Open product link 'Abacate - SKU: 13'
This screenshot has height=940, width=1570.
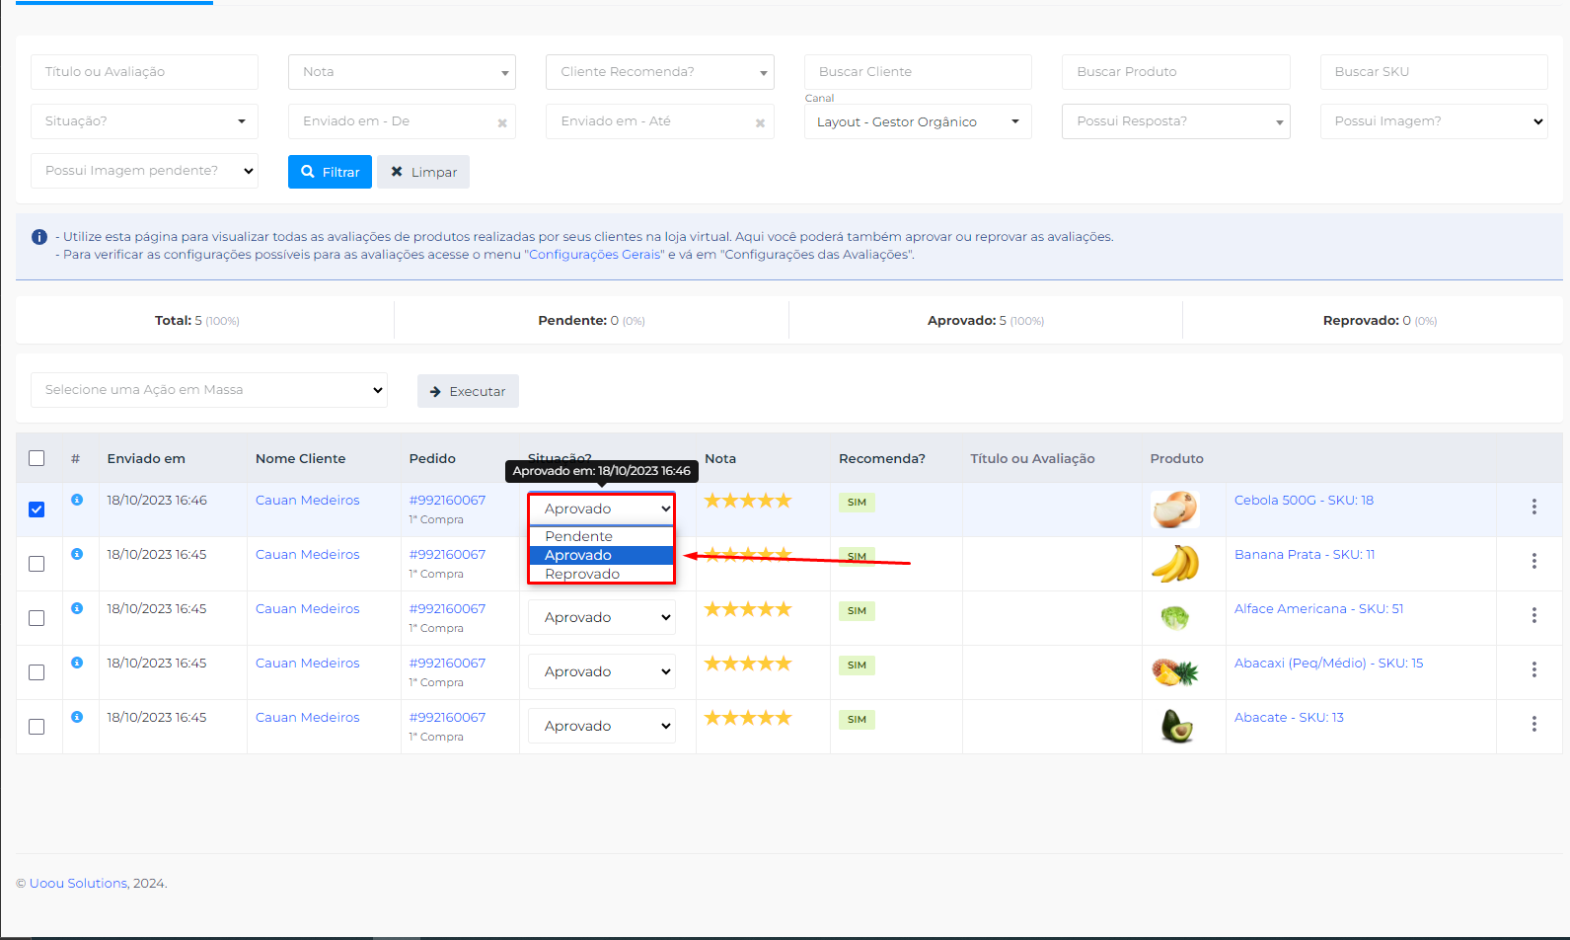pyautogui.click(x=1289, y=718)
